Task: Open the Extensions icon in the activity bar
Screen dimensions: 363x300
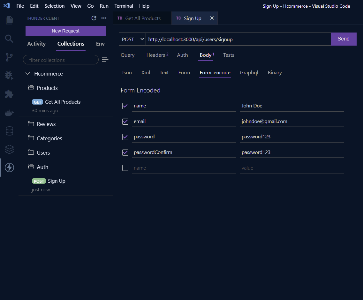Action: tap(9, 94)
